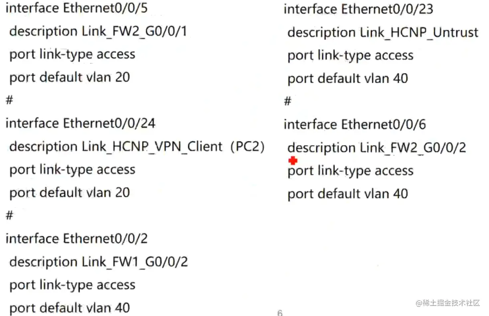Screen dimensions: 489x316
Task: Click port link-type access under Ethernet0/0/23
Action: [350, 55]
